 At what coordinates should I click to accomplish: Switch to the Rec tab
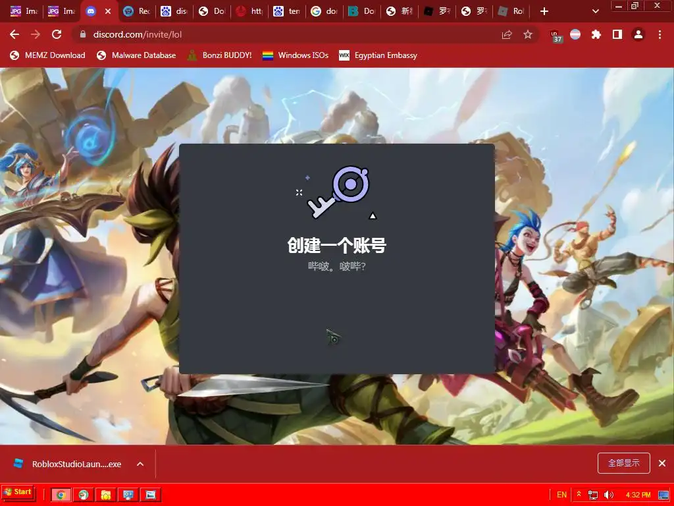pos(136,11)
